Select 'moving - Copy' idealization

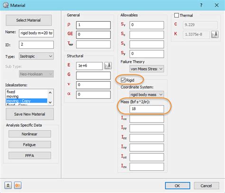(x=27, y=101)
